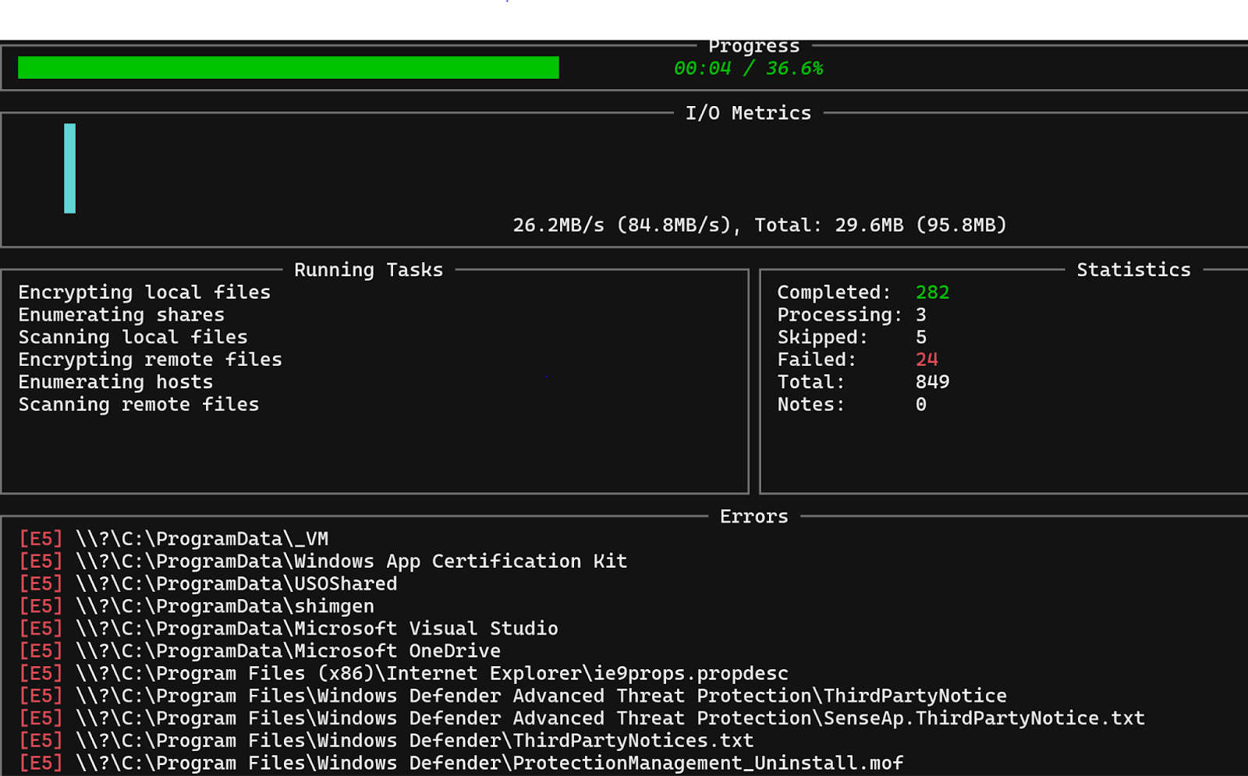Click the Completed count of 282
The height and width of the screenshot is (776, 1248).
pos(933,292)
